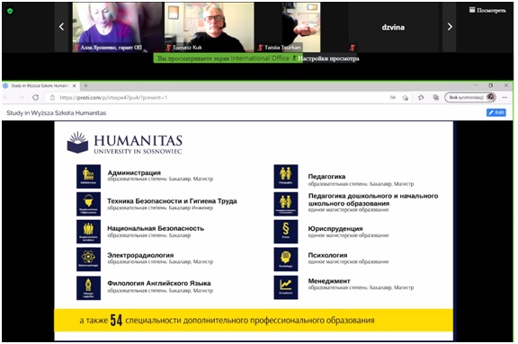Open the green encryption shield icon

[x=10, y=11]
